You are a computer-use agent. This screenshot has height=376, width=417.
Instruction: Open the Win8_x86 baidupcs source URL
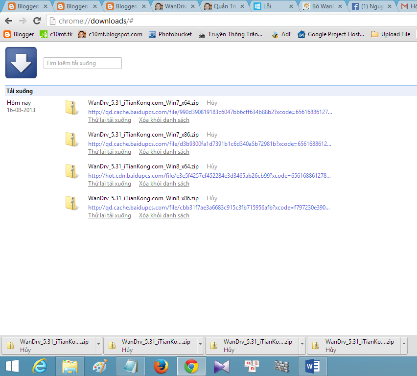pyautogui.click(x=209, y=208)
